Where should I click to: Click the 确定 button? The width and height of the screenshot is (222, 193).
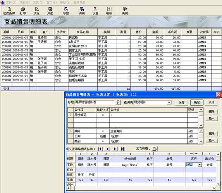click(x=197, y=102)
